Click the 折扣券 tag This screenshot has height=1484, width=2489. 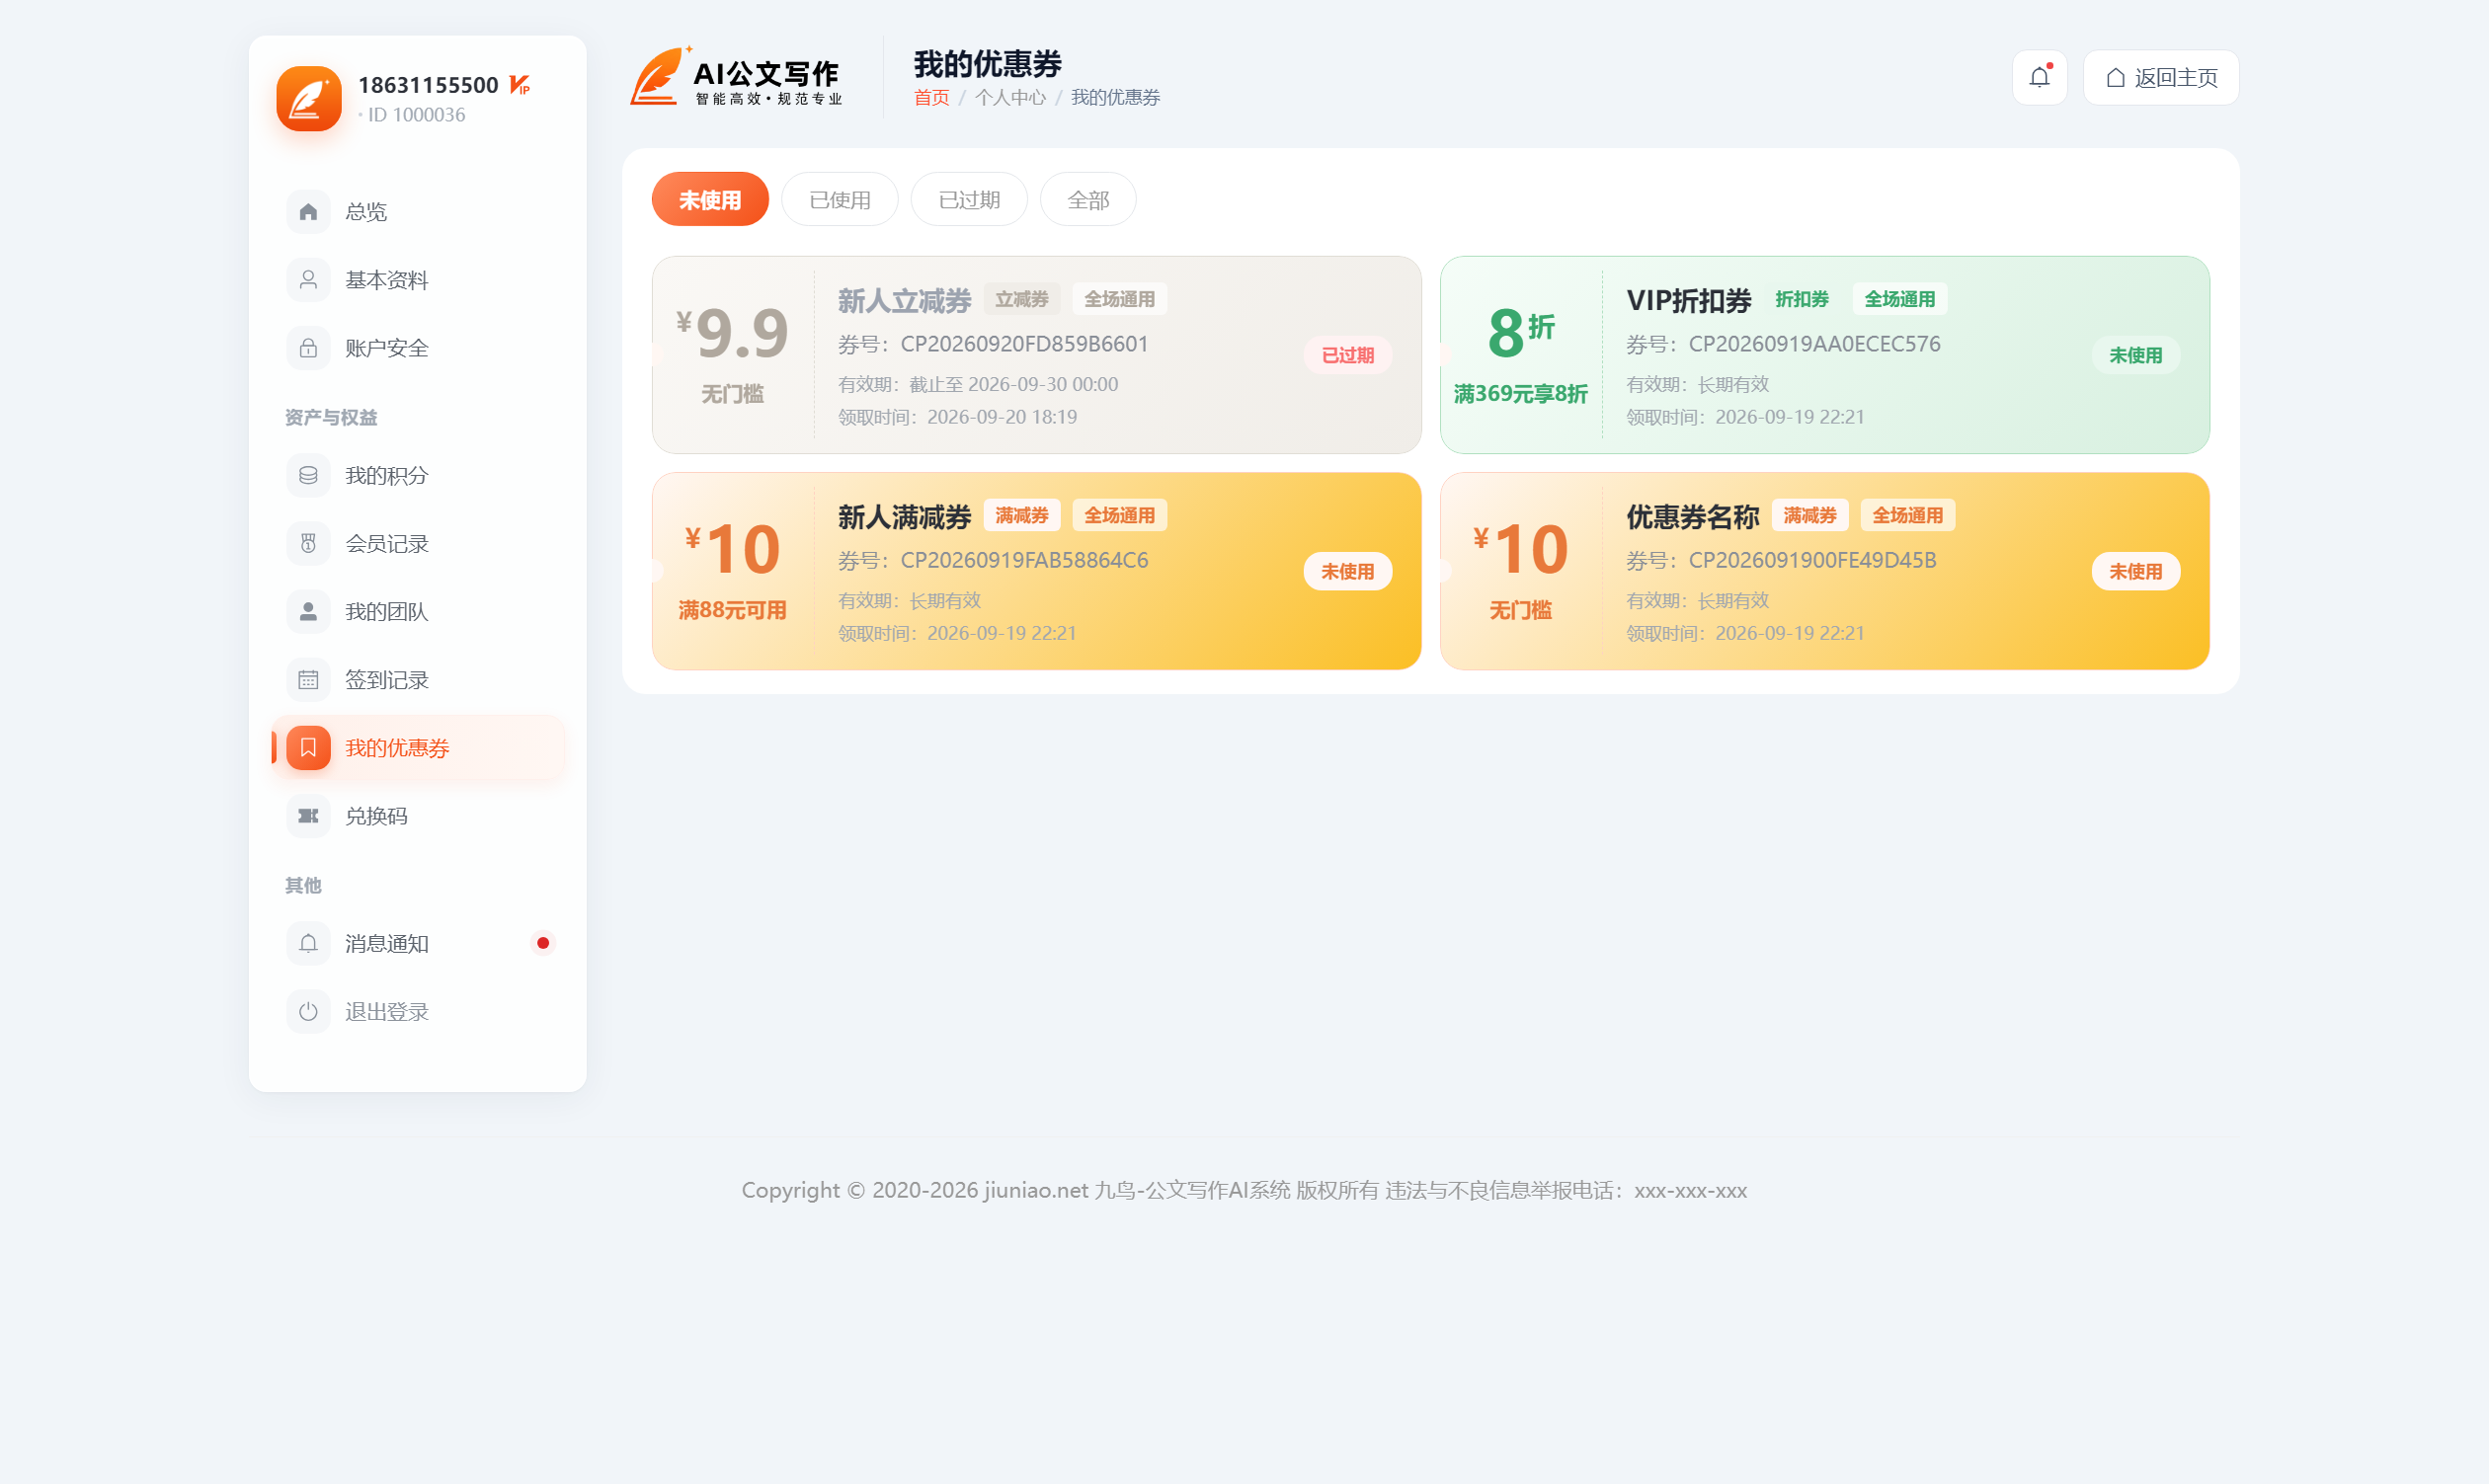[x=1801, y=299]
